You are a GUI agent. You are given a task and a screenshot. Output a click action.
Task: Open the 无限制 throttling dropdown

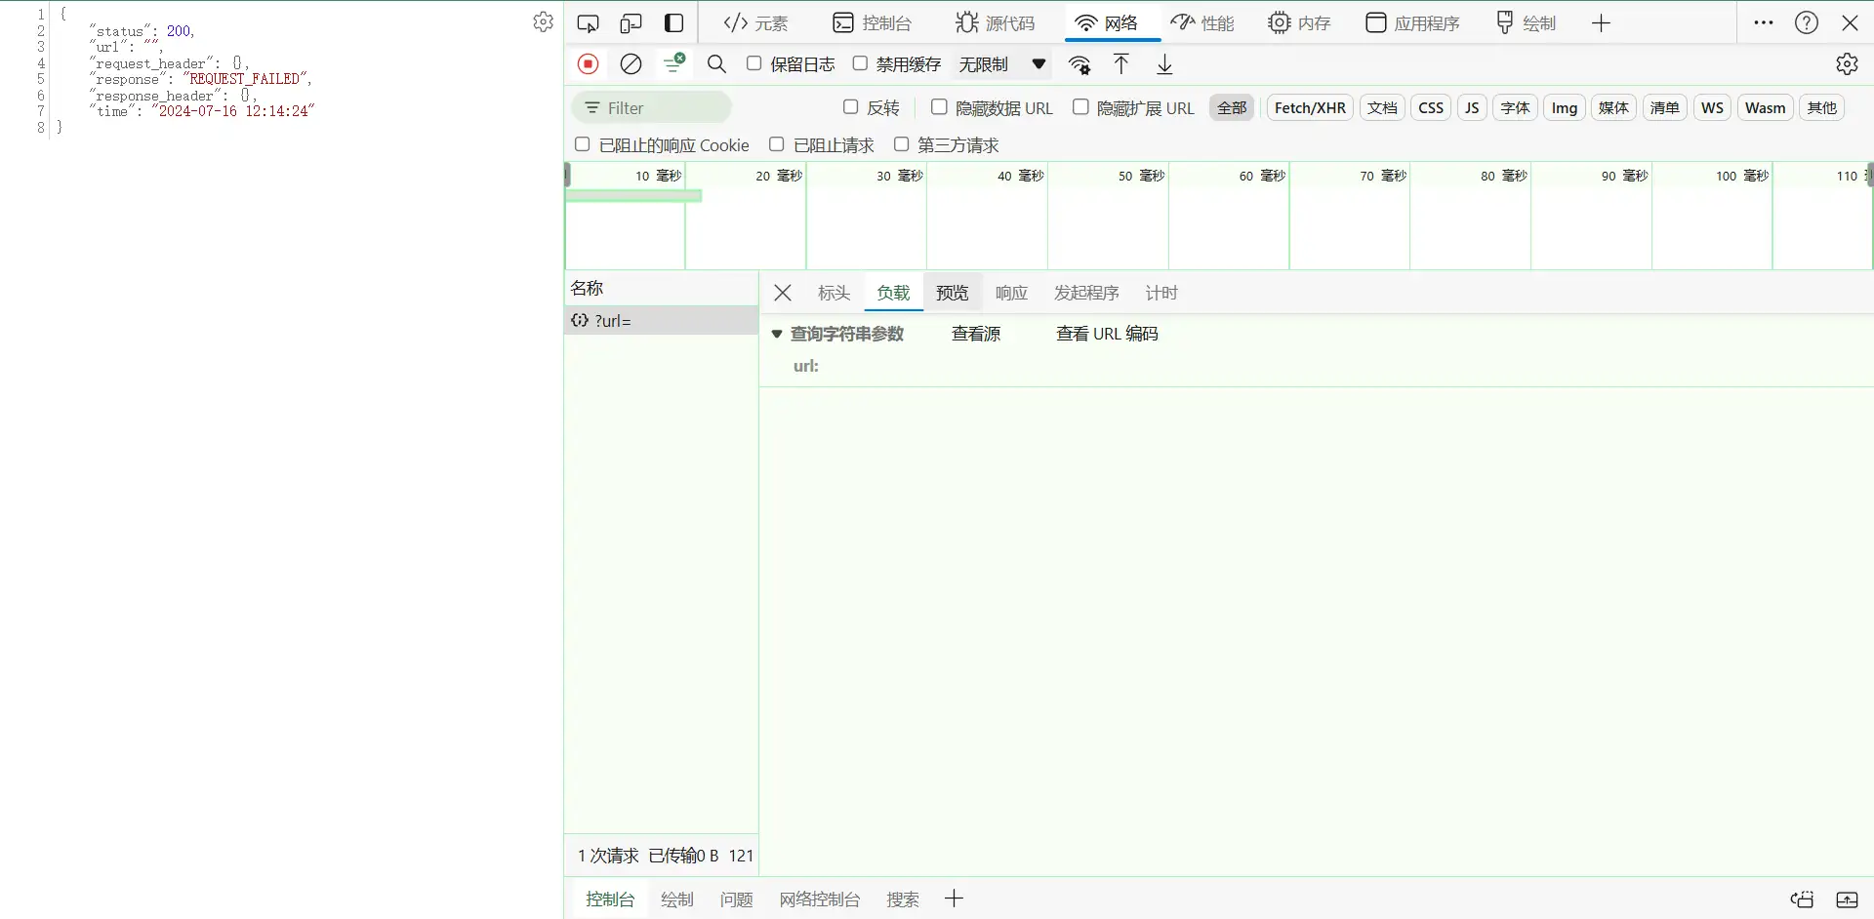1001,64
